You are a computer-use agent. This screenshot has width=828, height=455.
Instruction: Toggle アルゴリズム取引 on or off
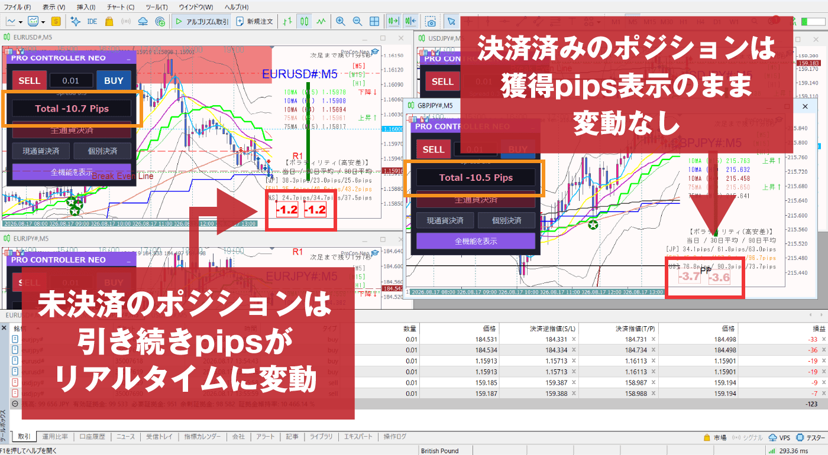[202, 21]
